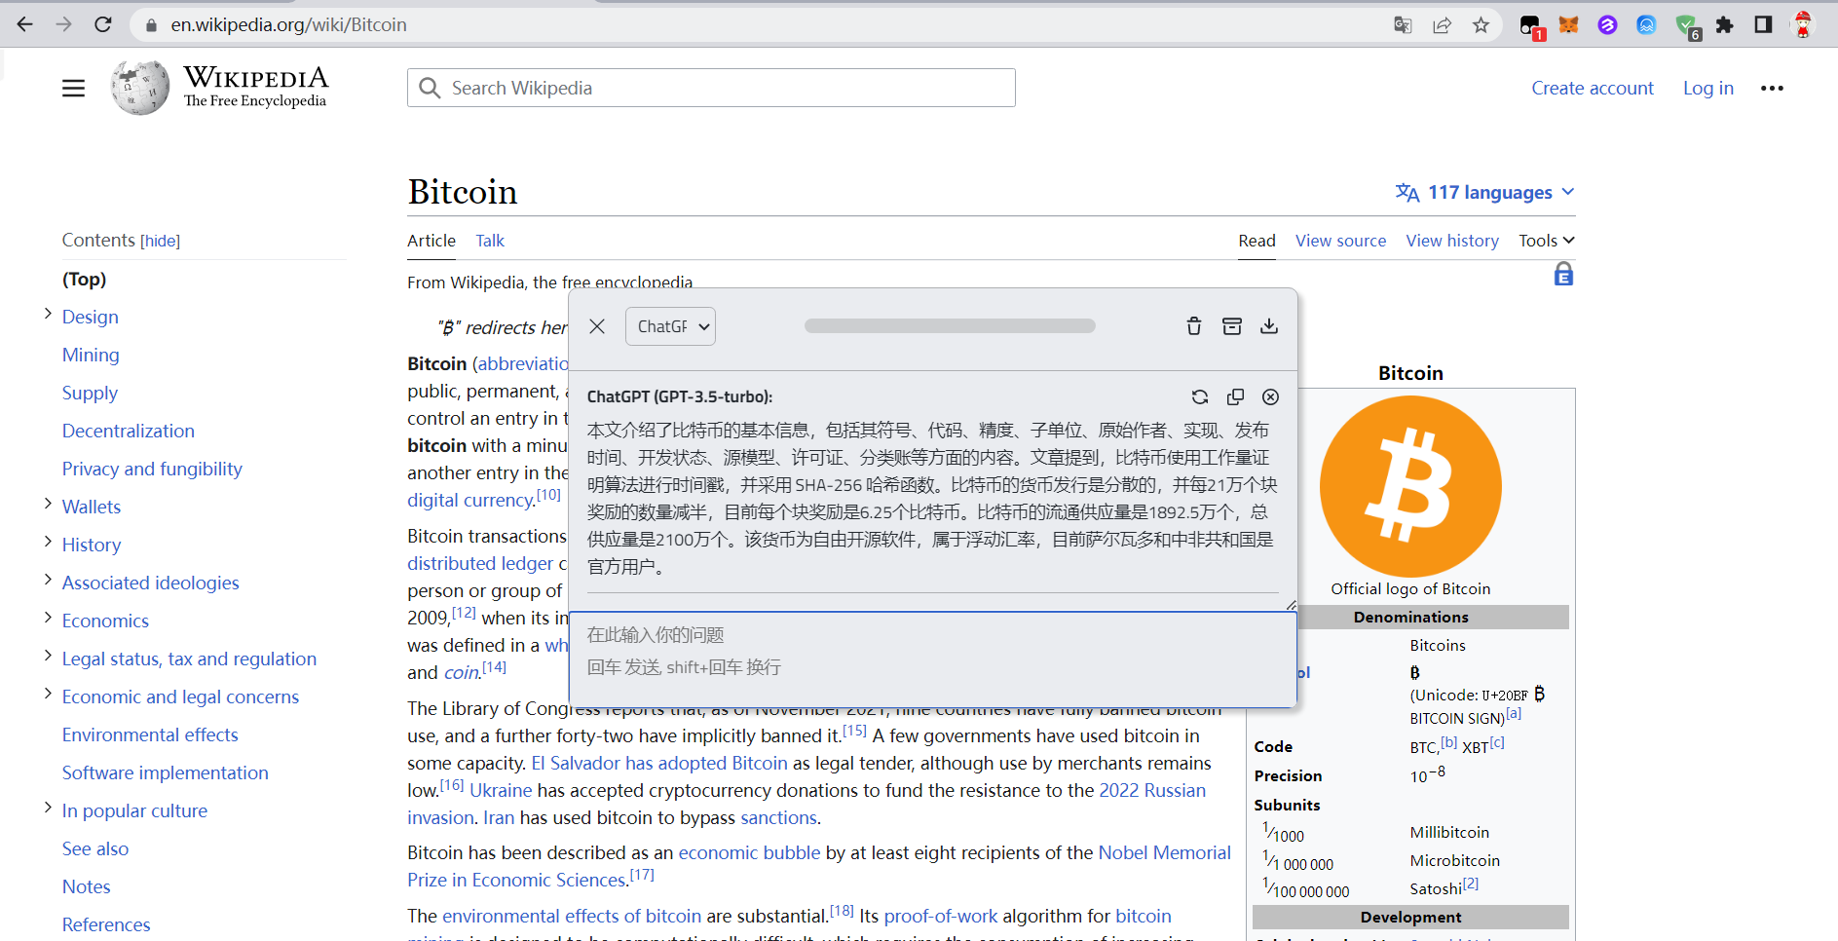Focus the Search Wikipedia field

pyautogui.click(x=711, y=88)
